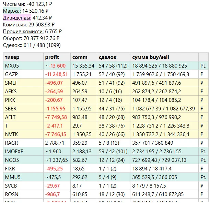Image resolution: width=210 pixels, height=203 pixels.
Task: Select the IMOEXF ticker cell
Action: [x=23, y=151]
